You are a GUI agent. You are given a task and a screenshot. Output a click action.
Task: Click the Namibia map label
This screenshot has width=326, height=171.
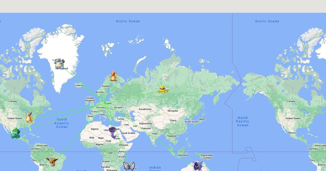(x=106, y=166)
